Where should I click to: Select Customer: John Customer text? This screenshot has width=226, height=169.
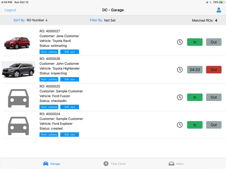pos(59,64)
